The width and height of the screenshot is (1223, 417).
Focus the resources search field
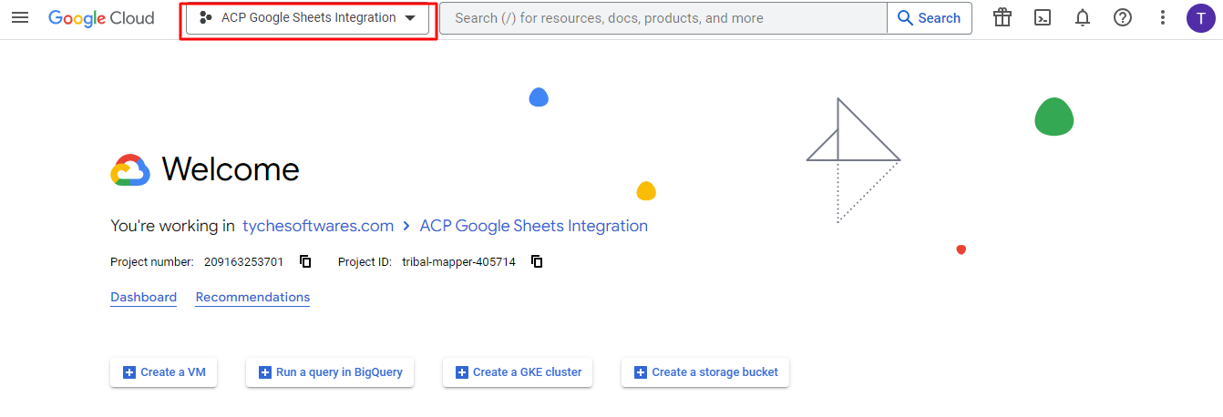point(663,18)
